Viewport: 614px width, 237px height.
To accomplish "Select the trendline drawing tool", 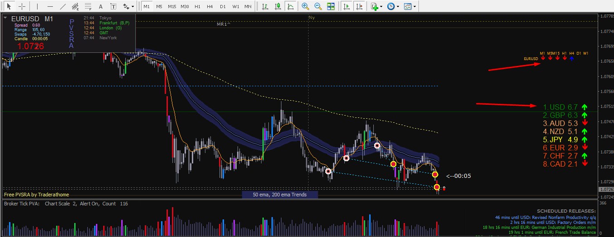I will (x=62, y=7).
